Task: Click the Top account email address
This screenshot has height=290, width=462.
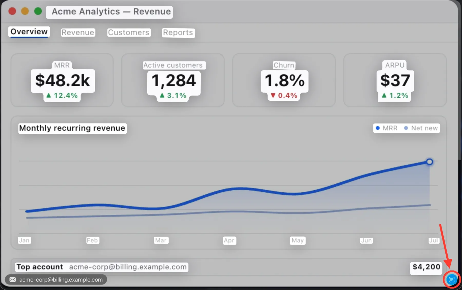Action: [x=128, y=267]
